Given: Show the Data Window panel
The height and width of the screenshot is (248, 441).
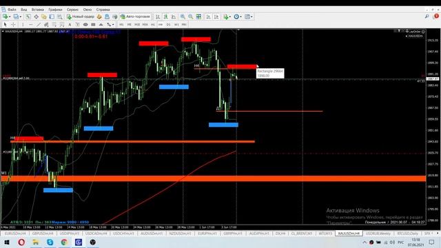Looking at the screenshot, I should tap(37, 17).
